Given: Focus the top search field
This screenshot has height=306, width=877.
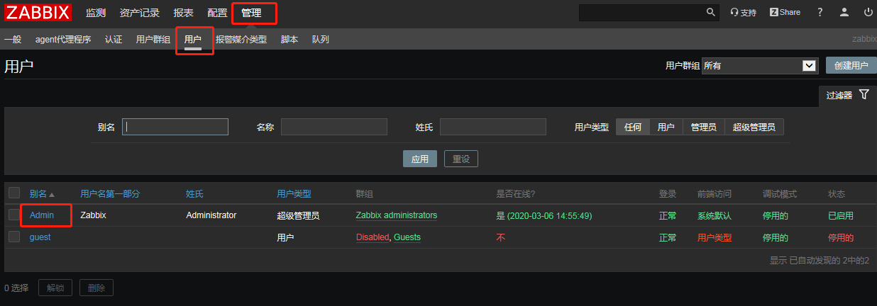Looking at the screenshot, I should (x=641, y=12).
